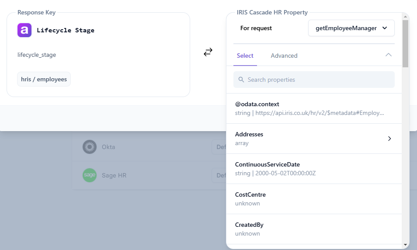Viewport: 417px width, 250px height.
Task: Select the @odata.context property
Action: (314, 108)
